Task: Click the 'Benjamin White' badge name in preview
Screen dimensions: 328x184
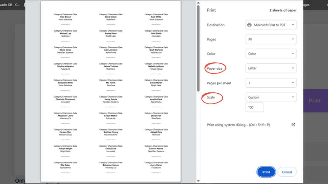Action: [x=65, y=82]
